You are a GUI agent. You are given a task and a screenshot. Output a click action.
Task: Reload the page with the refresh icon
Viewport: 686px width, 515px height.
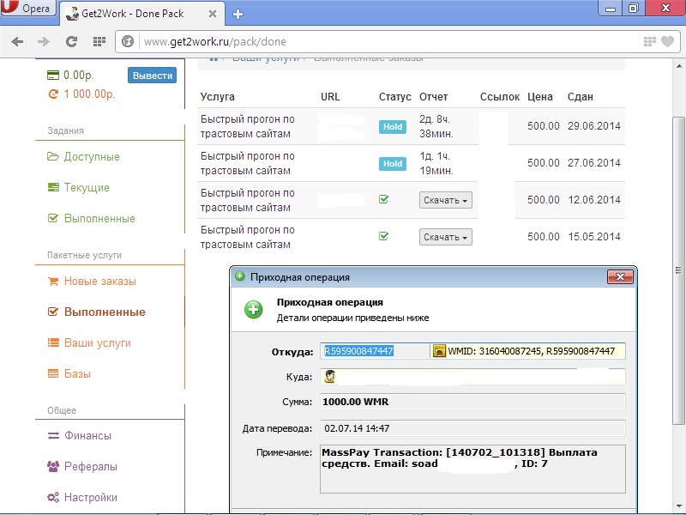tap(71, 41)
